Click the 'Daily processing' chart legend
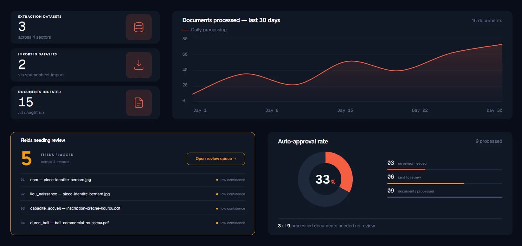 pos(204,30)
